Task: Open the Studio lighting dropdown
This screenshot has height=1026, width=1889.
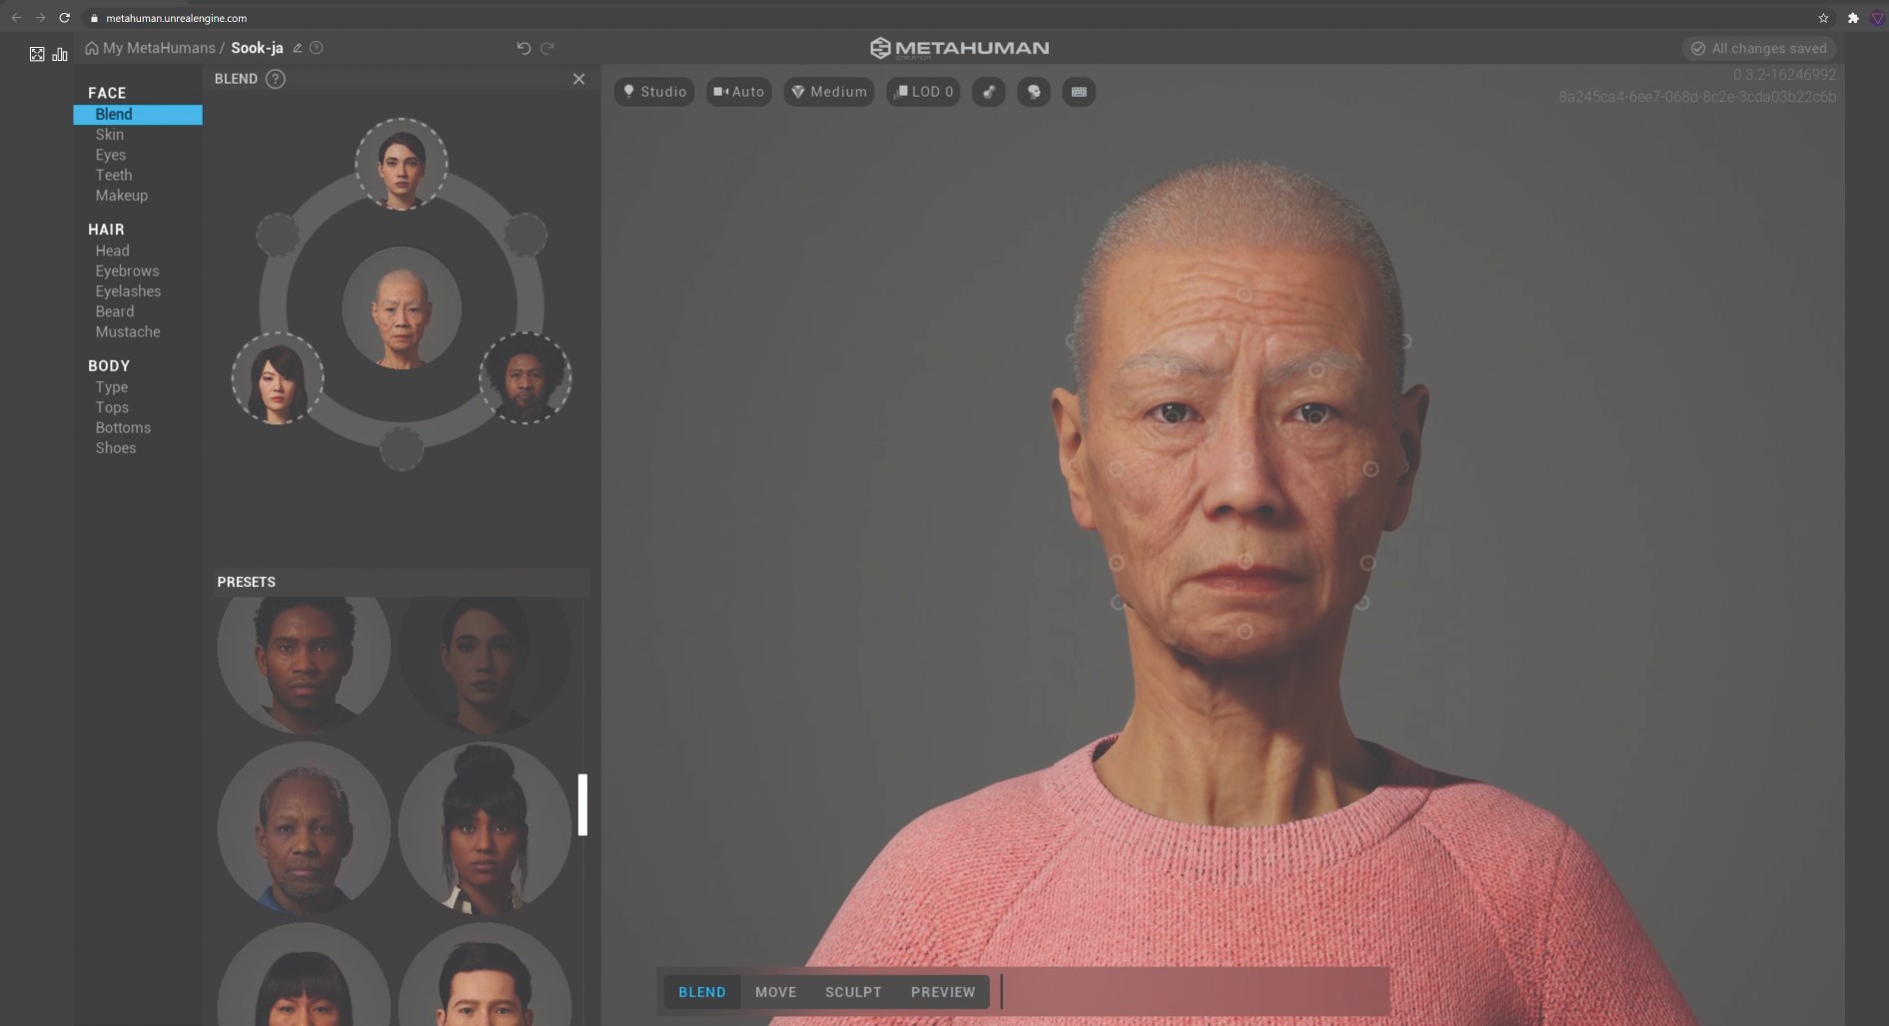Action: pyautogui.click(x=654, y=92)
